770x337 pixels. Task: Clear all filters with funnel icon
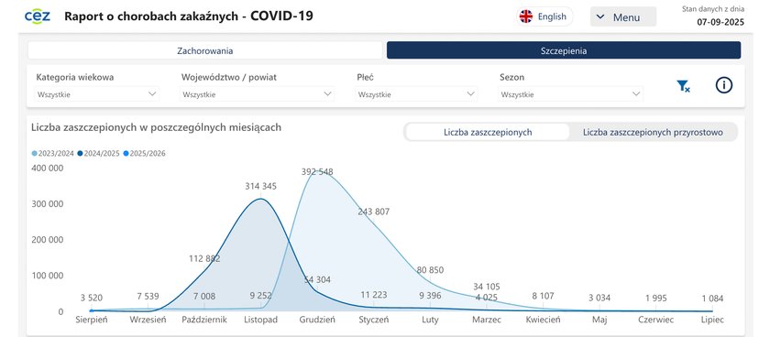[x=683, y=86]
